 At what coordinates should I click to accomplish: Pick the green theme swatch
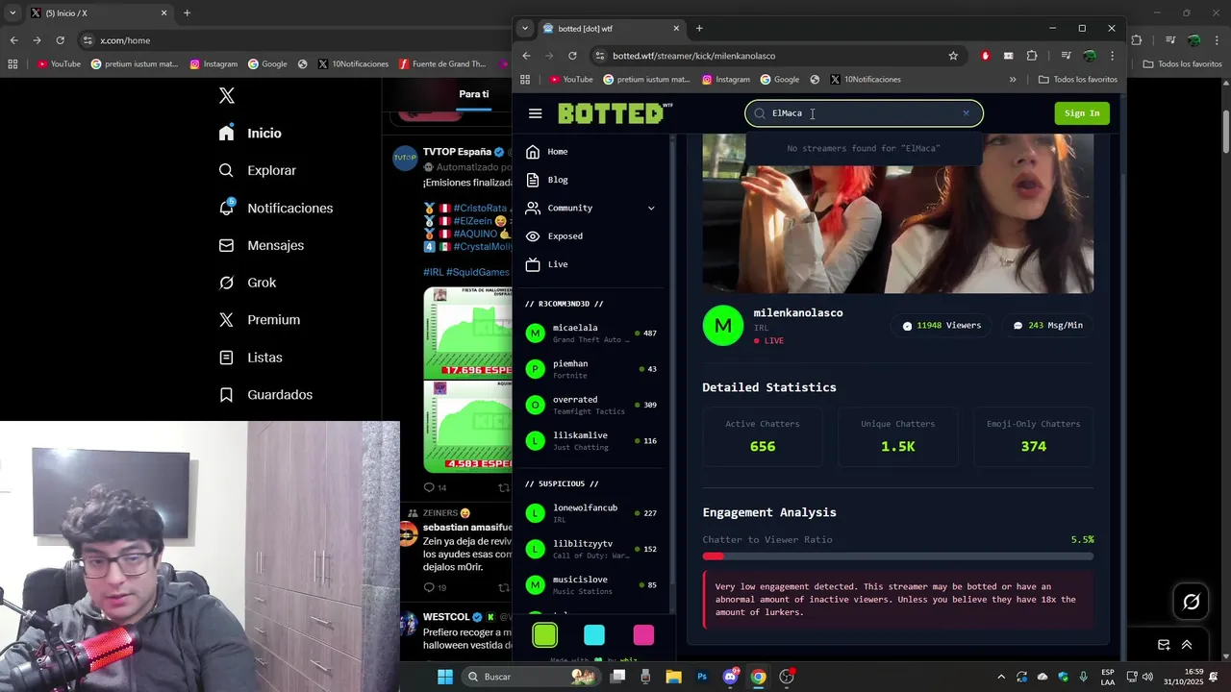545,634
